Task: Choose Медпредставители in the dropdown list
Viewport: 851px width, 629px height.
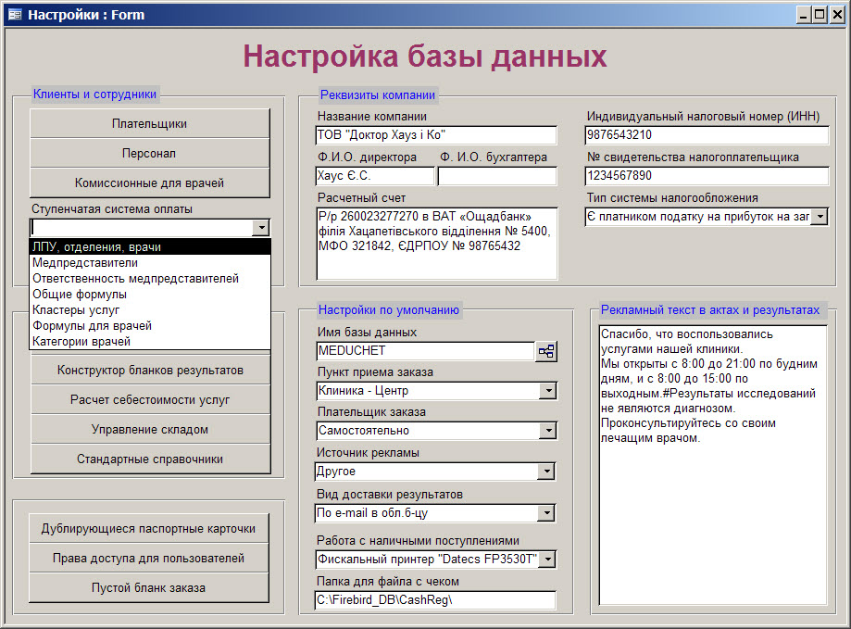Action: click(x=150, y=263)
